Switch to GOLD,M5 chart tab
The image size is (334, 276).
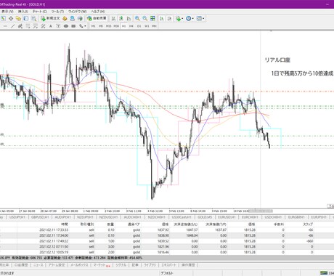[x=205, y=217]
